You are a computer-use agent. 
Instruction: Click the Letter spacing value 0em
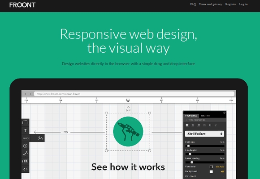[x=222, y=158]
